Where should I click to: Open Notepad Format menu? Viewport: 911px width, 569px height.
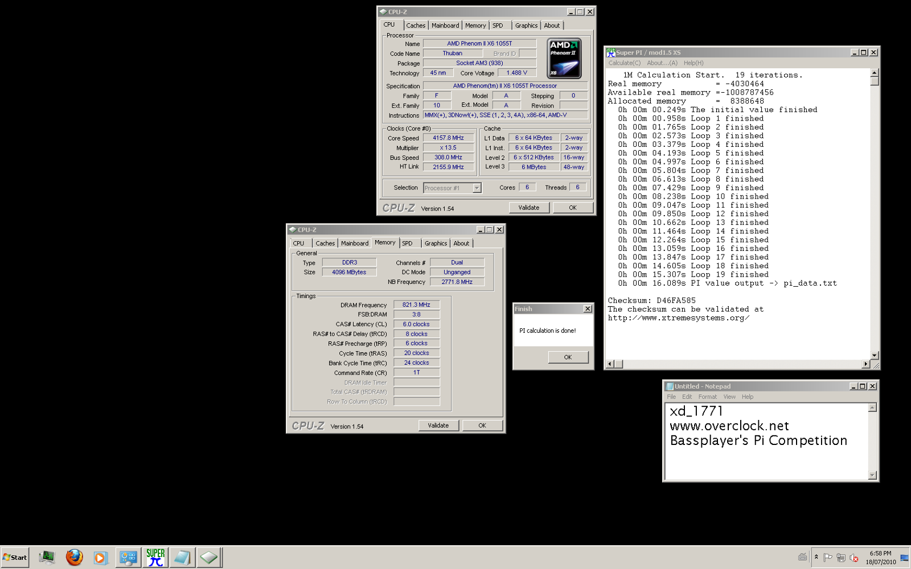coord(708,397)
